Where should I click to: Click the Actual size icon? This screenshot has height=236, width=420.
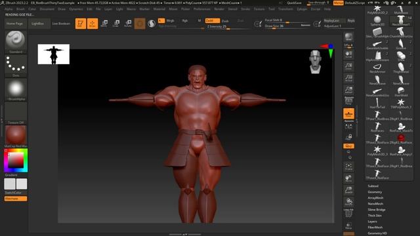pos(348,78)
